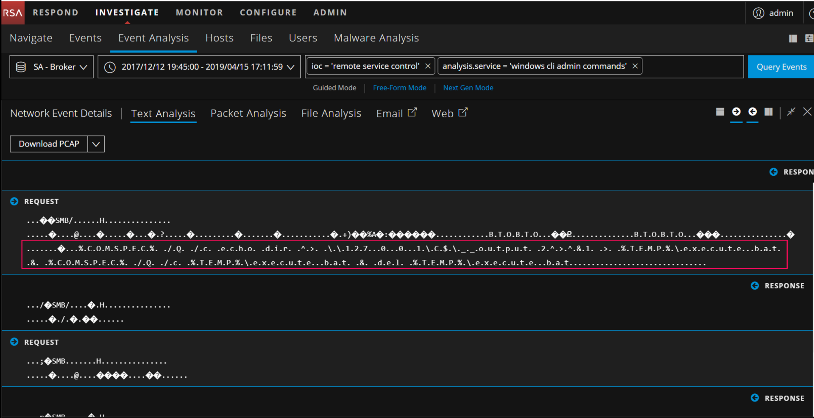This screenshot has width=814, height=418.
Task: Open the time range dropdown
Action: coord(199,67)
